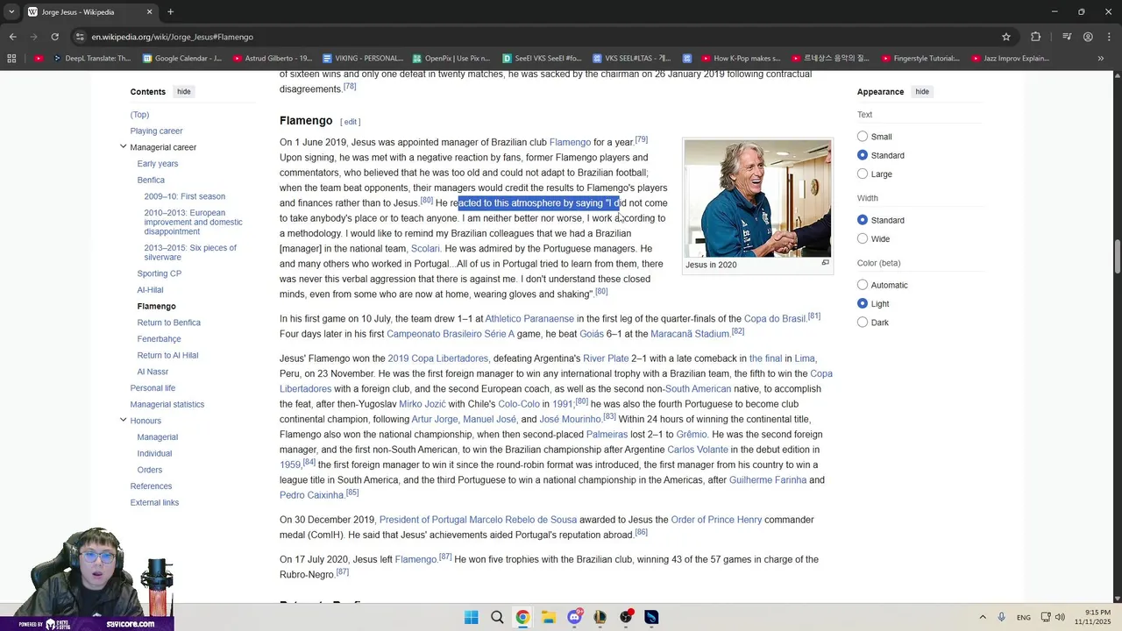View site information icon in address bar
The image size is (1122, 631).
(80, 37)
